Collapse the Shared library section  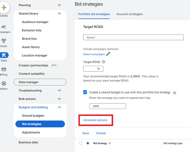point(59,14)
